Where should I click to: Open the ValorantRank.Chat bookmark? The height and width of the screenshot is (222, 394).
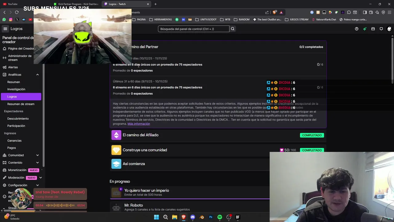click(324, 19)
